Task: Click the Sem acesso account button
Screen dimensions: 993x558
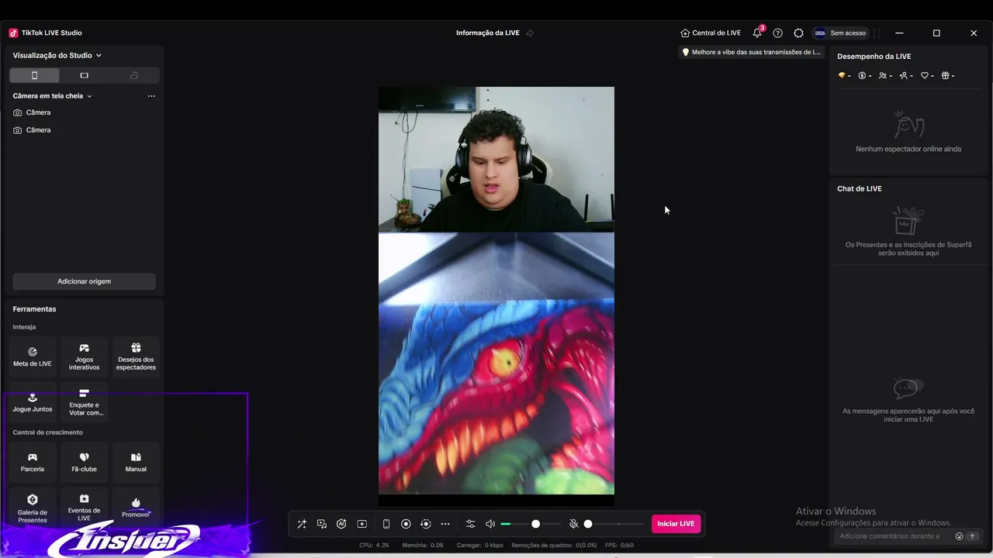Action: coord(840,33)
